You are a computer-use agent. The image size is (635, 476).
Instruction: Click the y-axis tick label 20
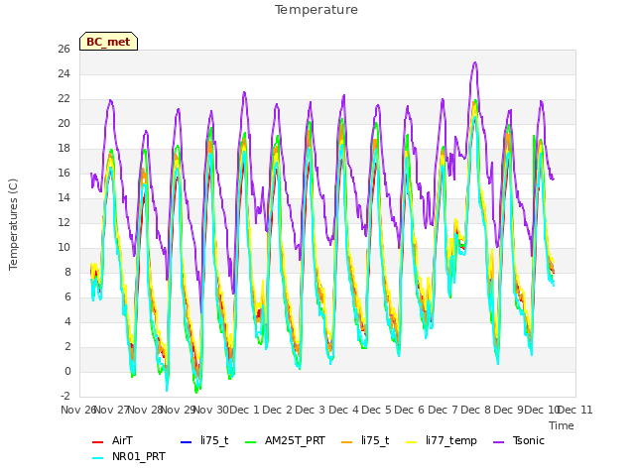63,123
